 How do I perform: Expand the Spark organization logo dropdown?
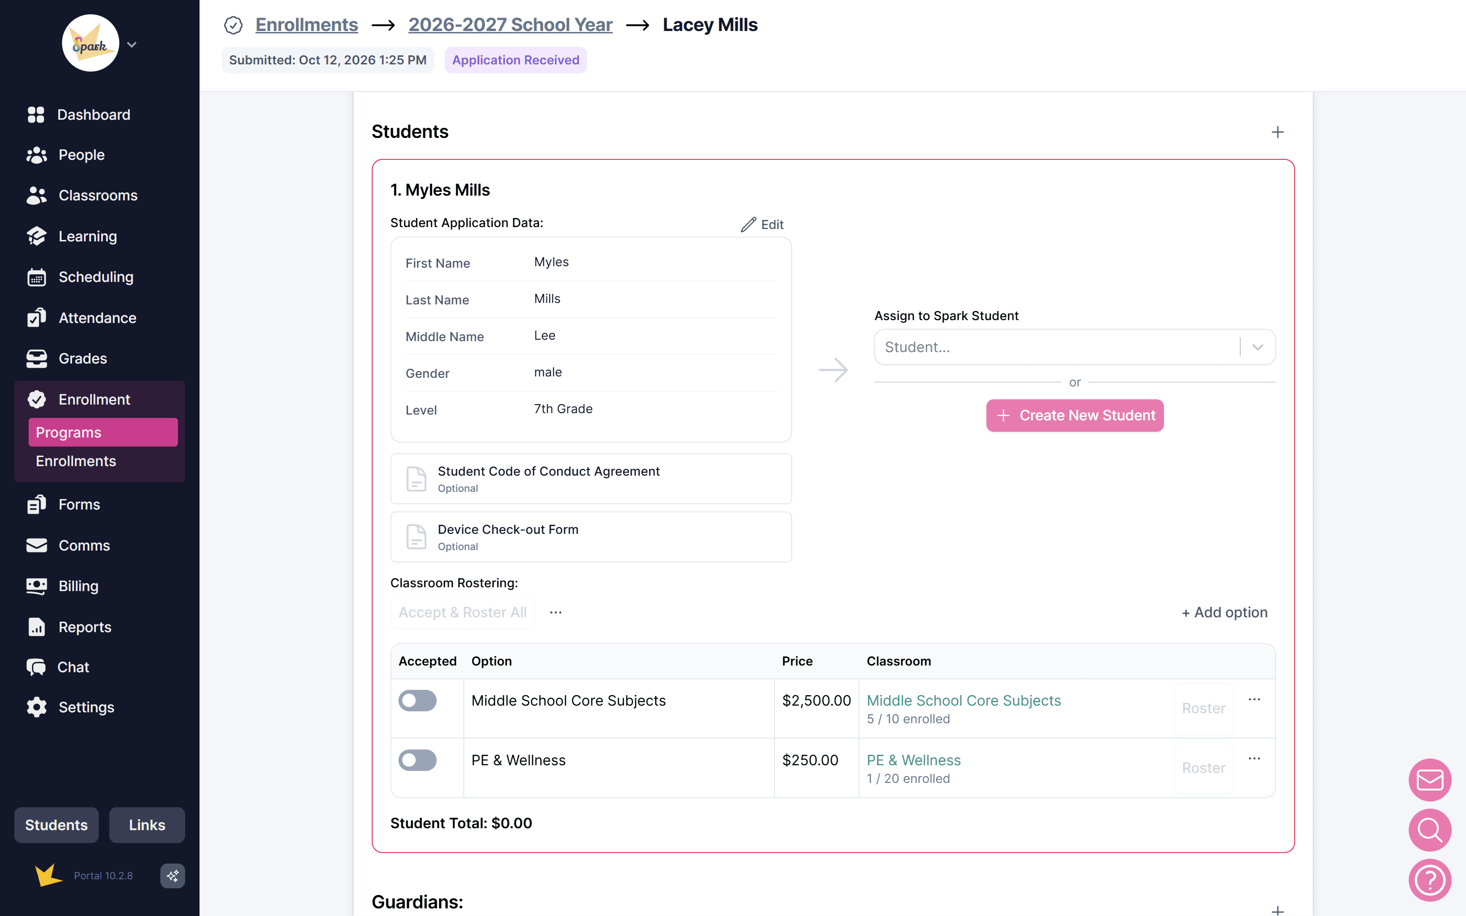pos(131,44)
